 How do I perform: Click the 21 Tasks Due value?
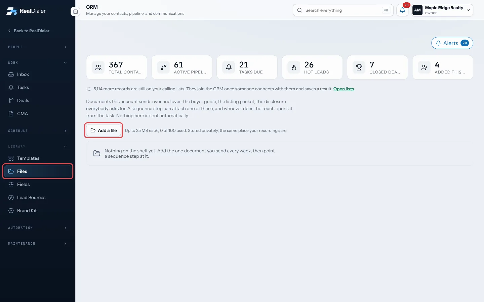[x=244, y=64]
